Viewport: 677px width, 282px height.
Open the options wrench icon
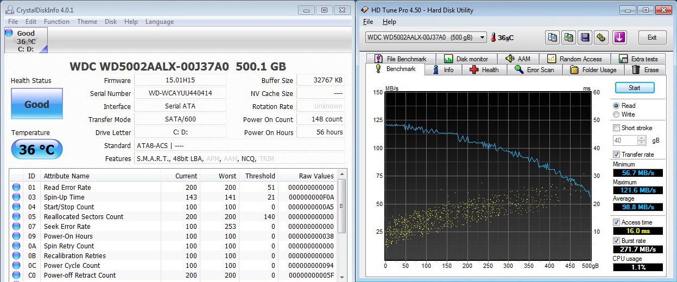click(601, 37)
